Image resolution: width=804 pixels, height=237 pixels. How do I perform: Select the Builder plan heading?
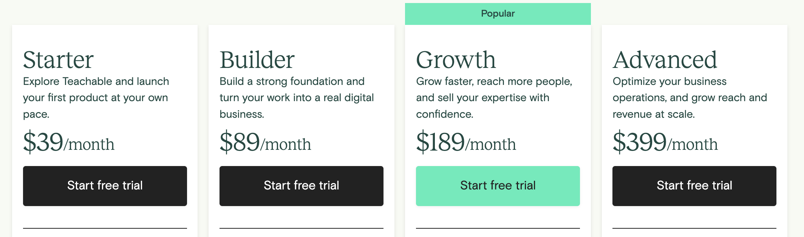[x=257, y=60]
